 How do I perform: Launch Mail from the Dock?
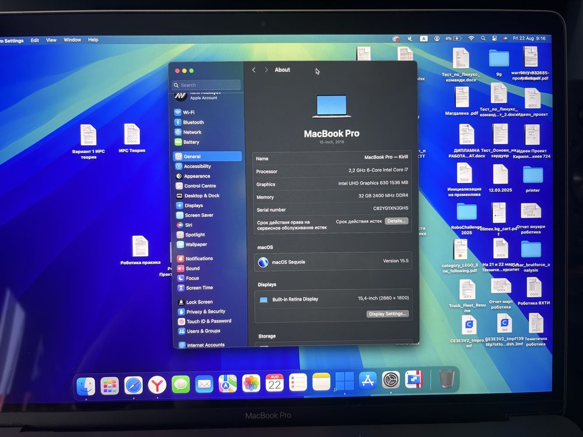tap(204, 384)
